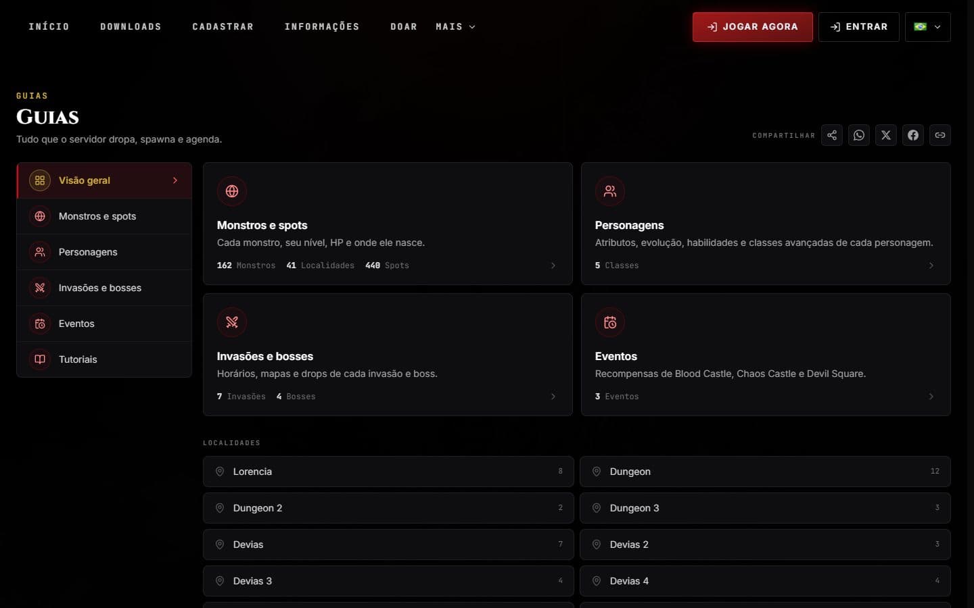Viewport: 974px width, 608px height.
Task: Click the swords icon beside Invasões e bosses in sidebar
Action: [40, 288]
